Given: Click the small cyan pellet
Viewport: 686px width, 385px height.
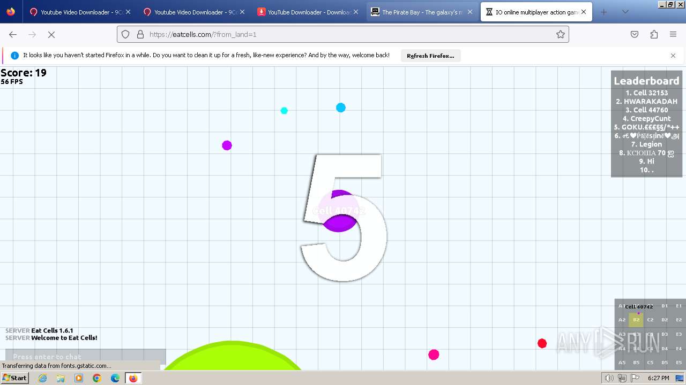Looking at the screenshot, I should pyautogui.click(x=284, y=111).
